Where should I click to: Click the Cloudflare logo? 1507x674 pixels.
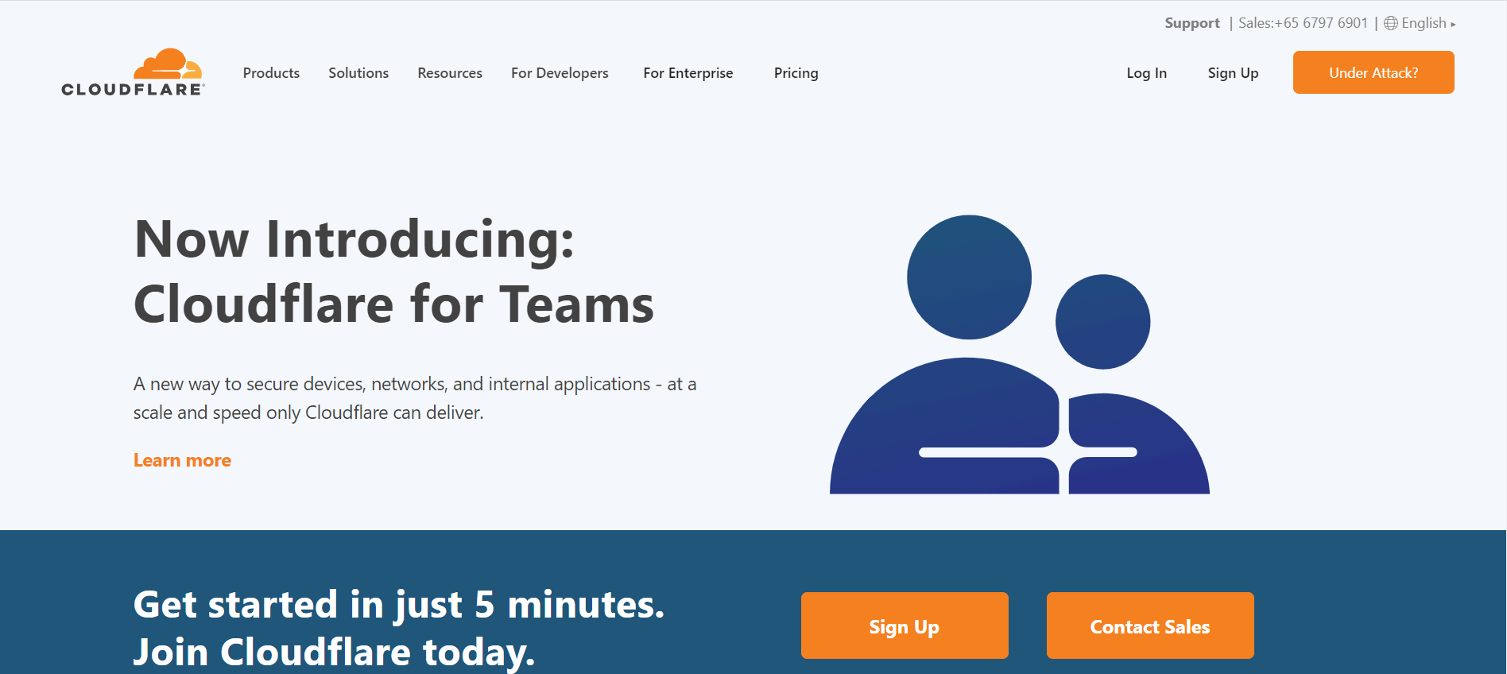tap(133, 72)
